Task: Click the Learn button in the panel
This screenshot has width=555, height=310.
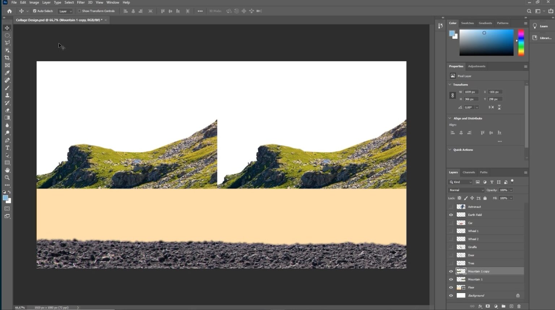Action: pos(541,26)
